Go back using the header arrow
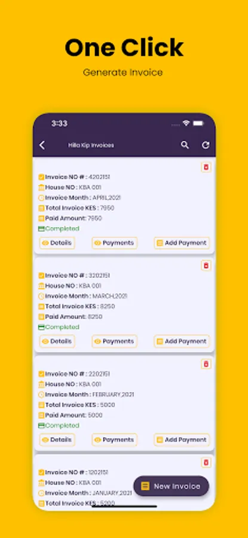 pos(42,145)
